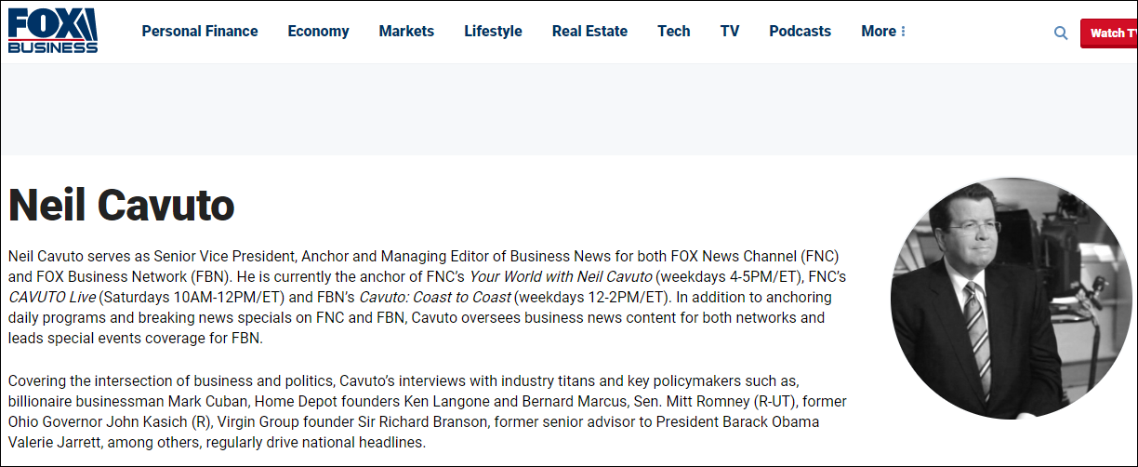This screenshot has height=467, width=1138.
Task: Open search with the magnifier icon
Action: [x=1061, y=33]
